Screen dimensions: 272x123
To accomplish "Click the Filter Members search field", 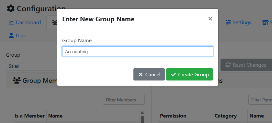I will click(x=124, y=100).
